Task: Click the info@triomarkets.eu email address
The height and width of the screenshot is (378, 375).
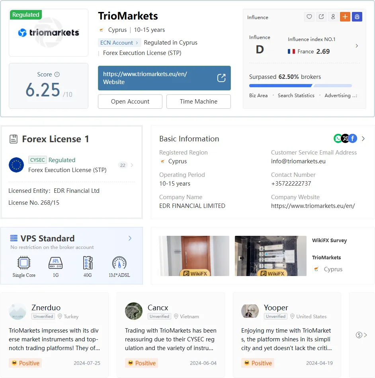Action: (298, 161)
